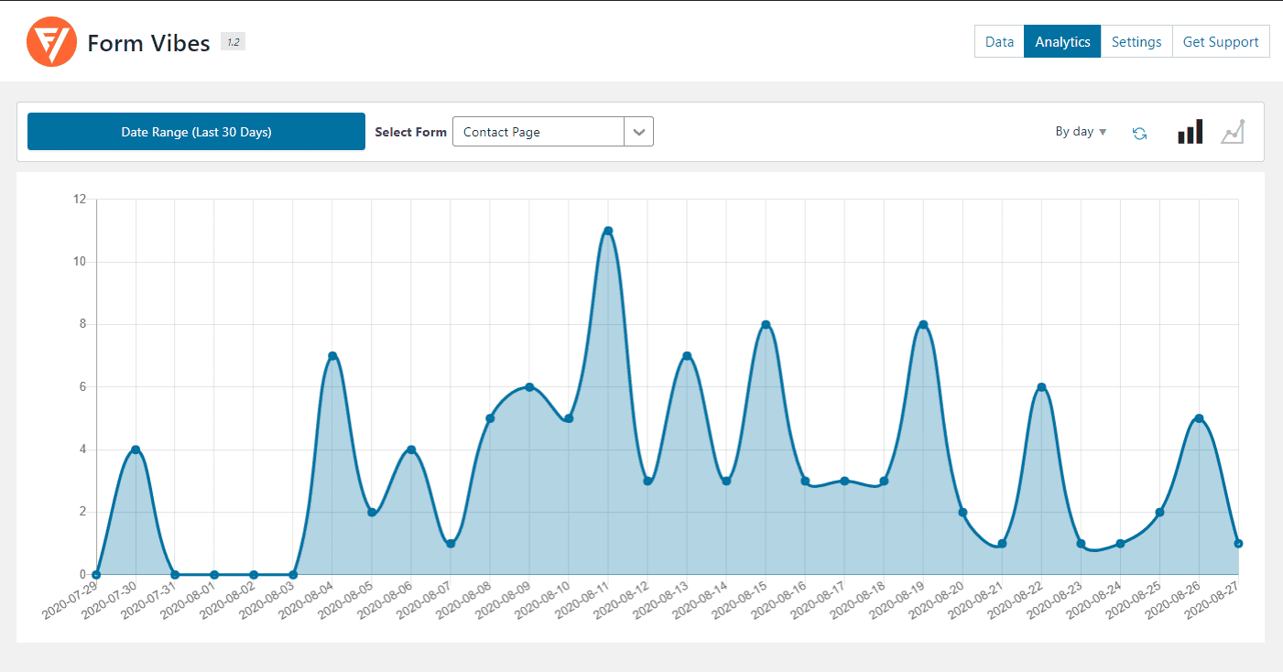
Task: Open the Contact Page form selector
Action: [x=553, y=132]
